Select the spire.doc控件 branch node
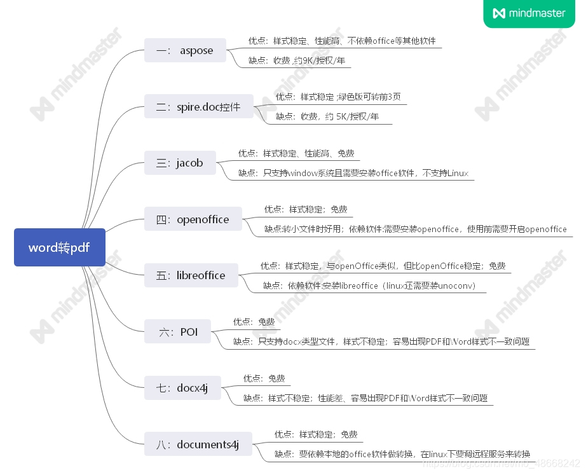 pos(199,106)
